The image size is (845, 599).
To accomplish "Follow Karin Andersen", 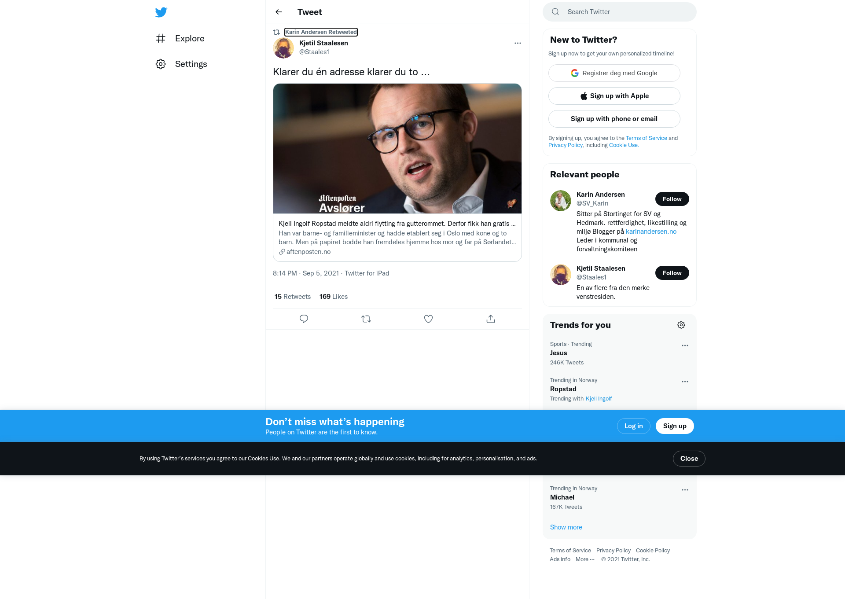I will point(672,199).
